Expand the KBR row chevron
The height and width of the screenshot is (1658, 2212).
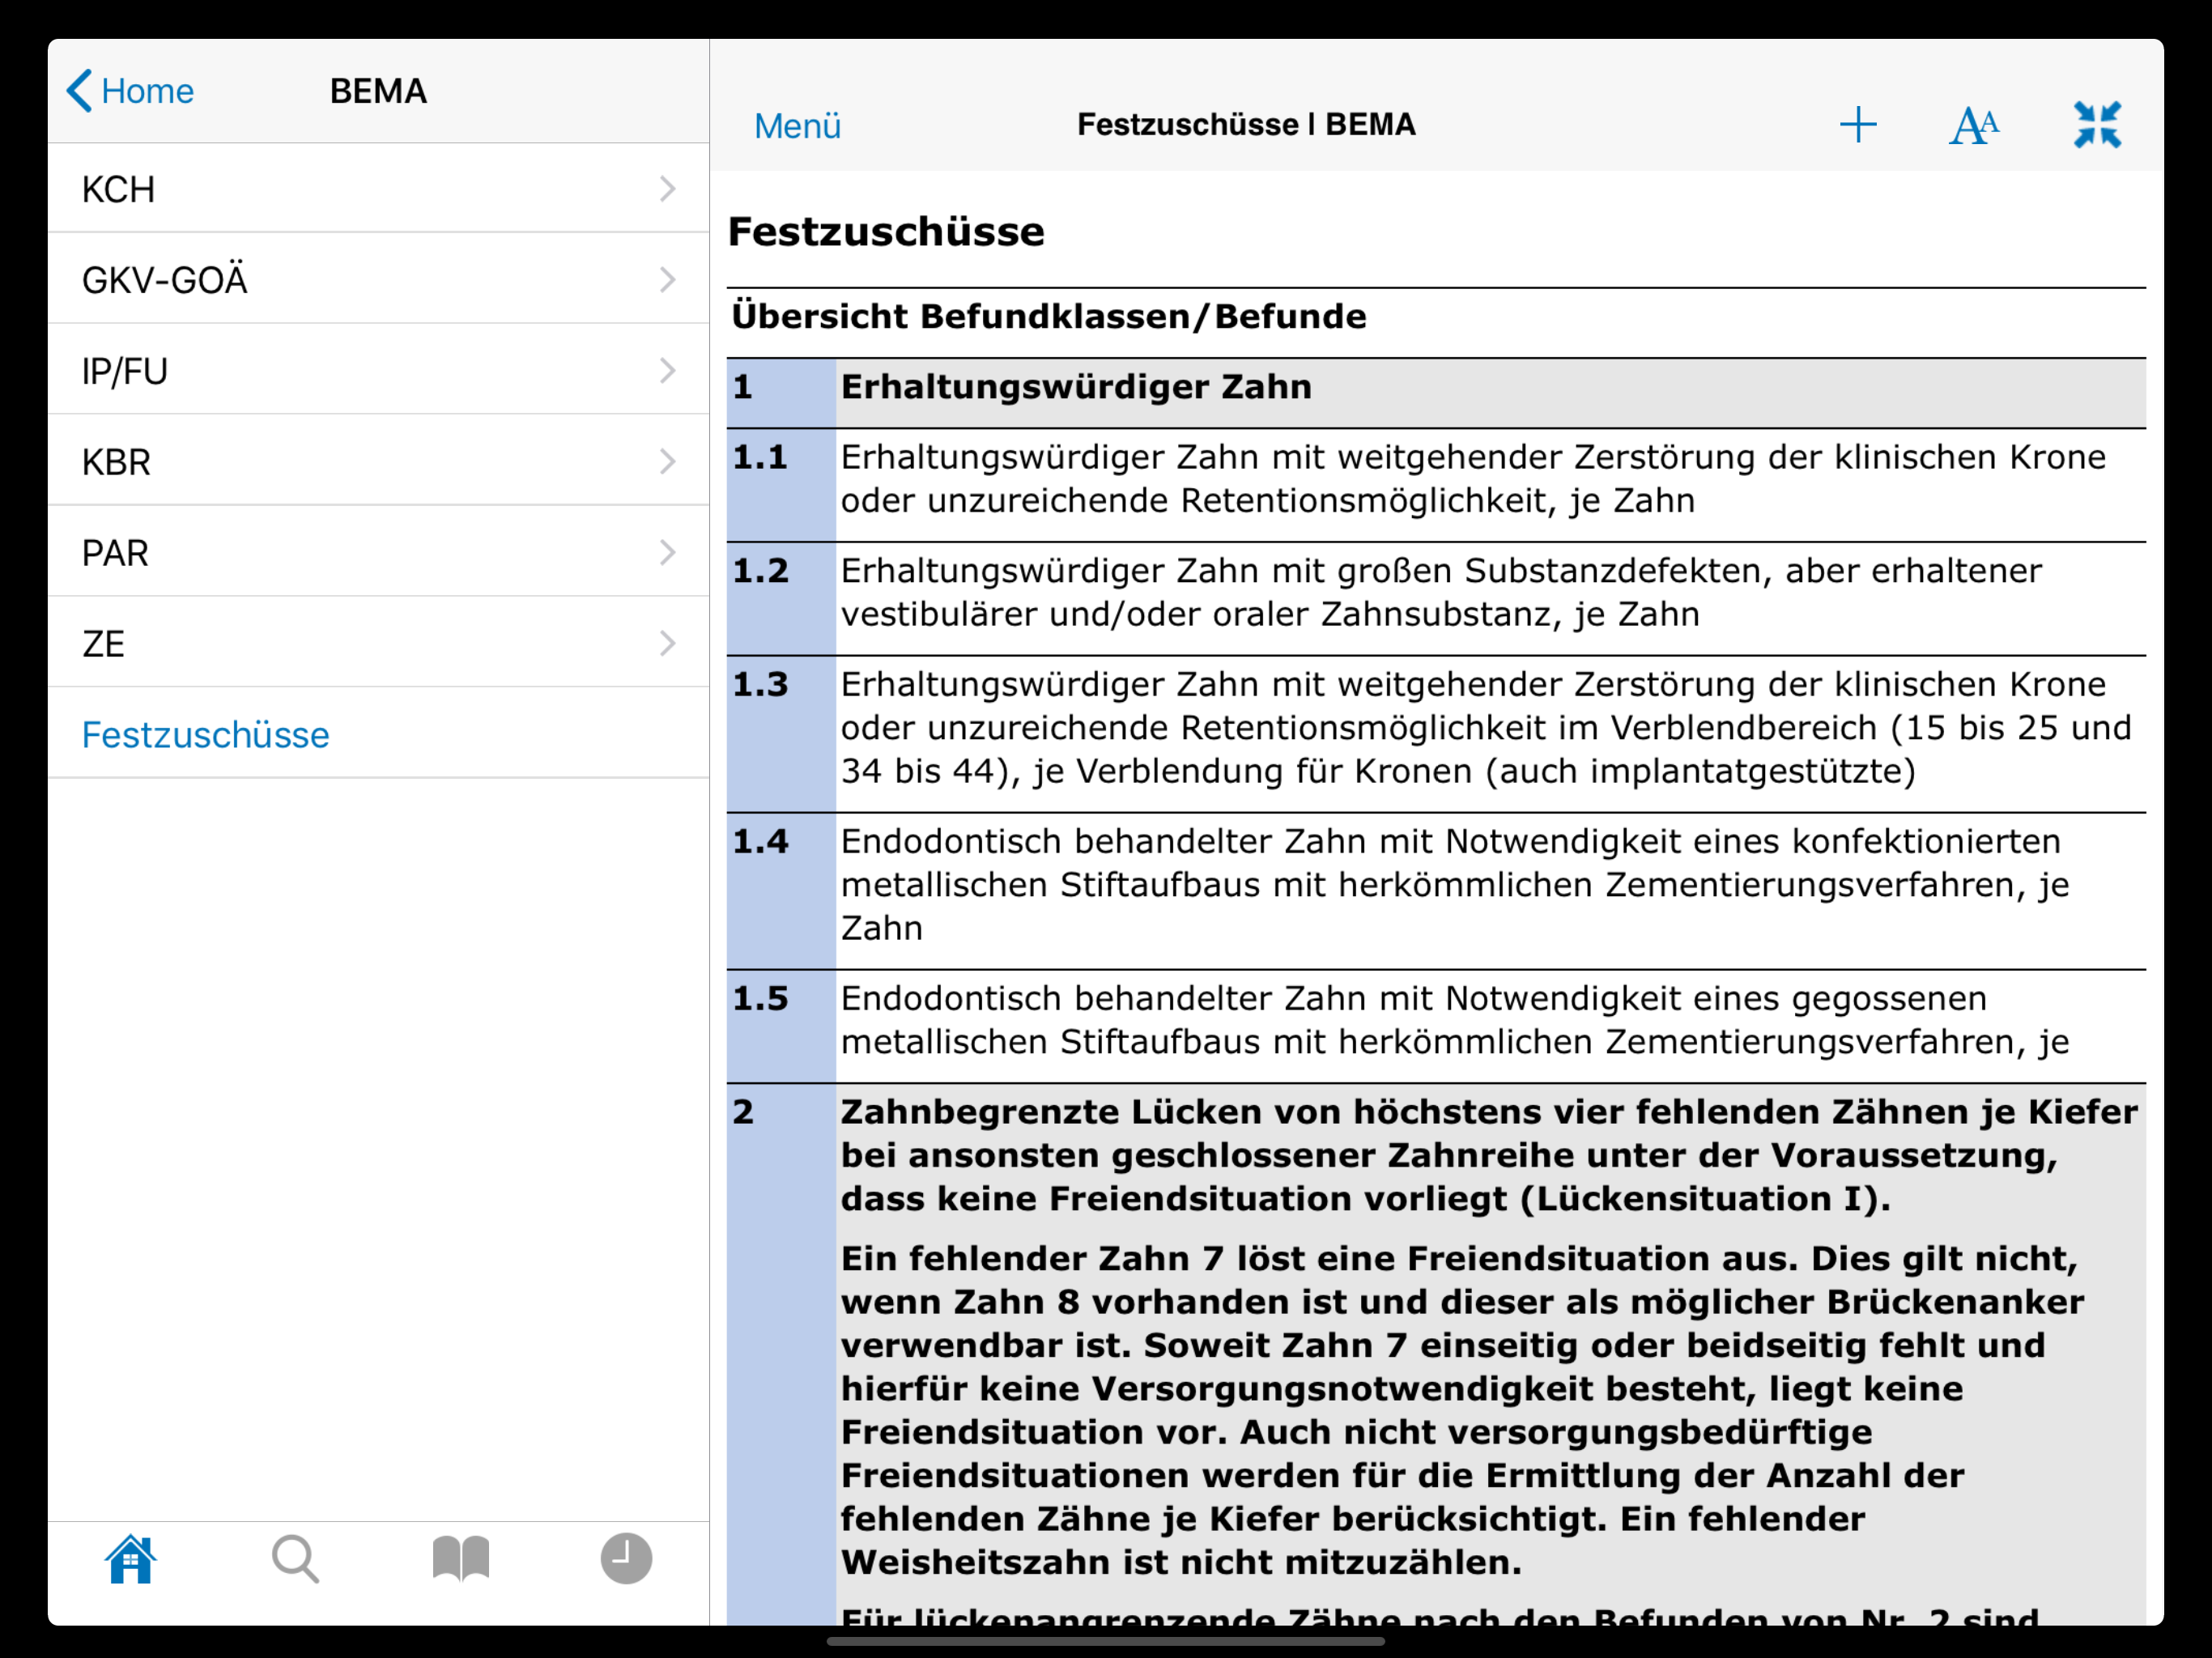coord(668,461)
